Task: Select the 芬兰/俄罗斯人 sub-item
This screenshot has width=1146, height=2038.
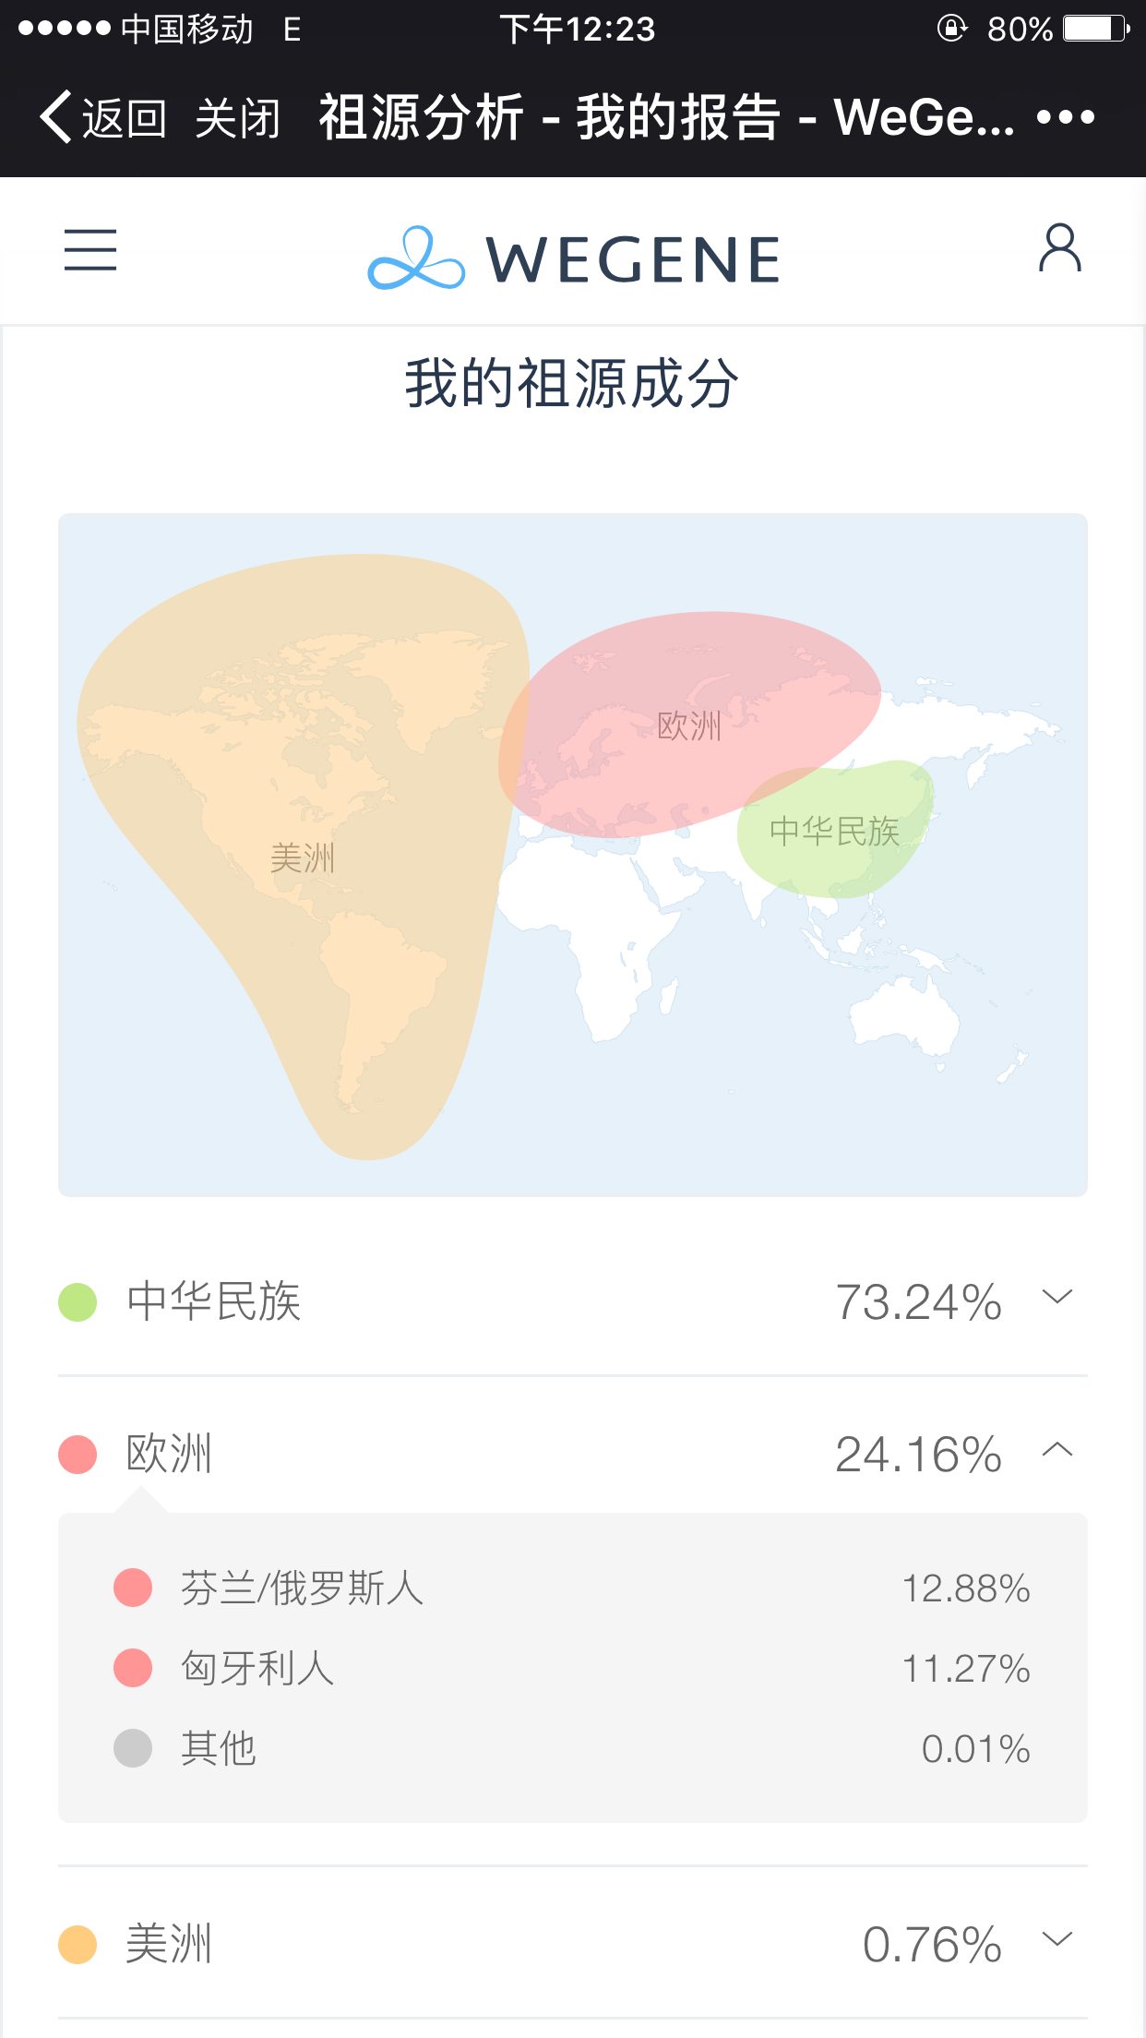Action: click(x=302, y=1588)
